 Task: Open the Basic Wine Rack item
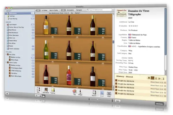click(x=20, y=76)
